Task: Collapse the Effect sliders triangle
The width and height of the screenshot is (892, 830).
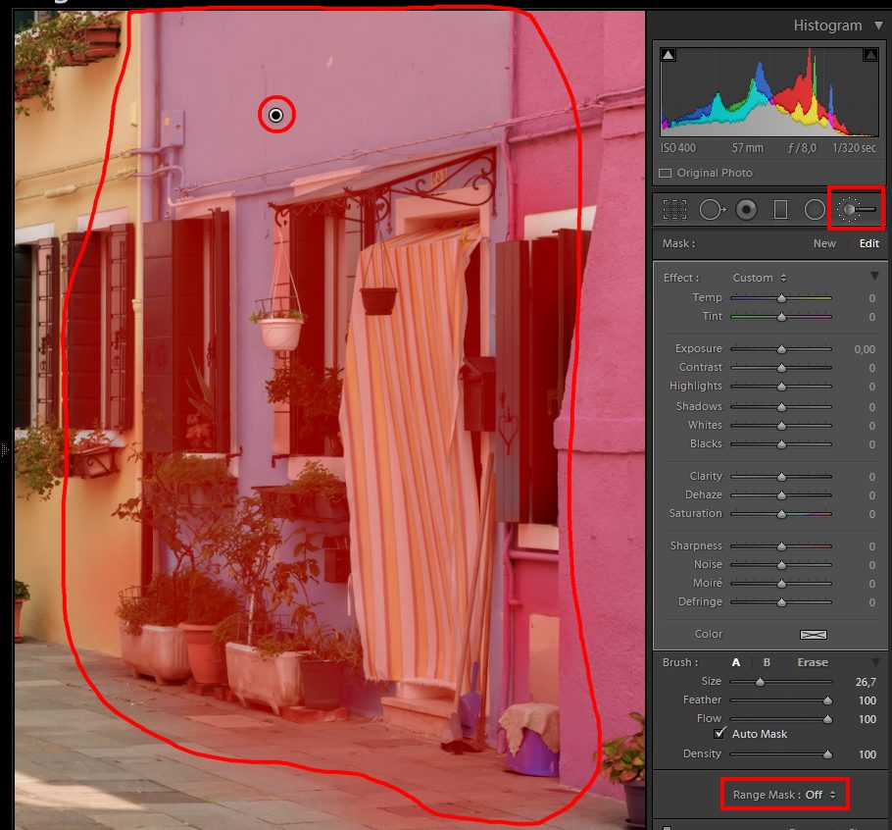Action: (x=874, y=278)
